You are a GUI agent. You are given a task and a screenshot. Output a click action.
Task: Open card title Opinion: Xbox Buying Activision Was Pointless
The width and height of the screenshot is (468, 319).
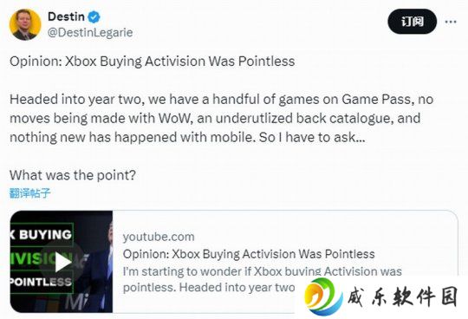pos(249,254)
